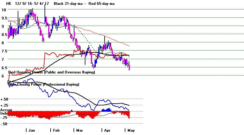The width and height of the screenshot is (244, 135).
Task: Click the last magenta candlestick in May
Action: pos(129,67)
